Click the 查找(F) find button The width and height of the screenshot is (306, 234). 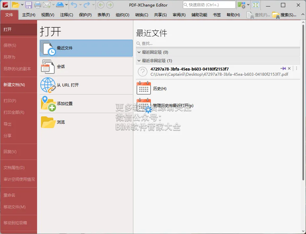[259, 15]
